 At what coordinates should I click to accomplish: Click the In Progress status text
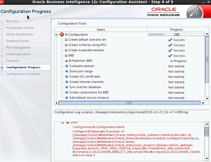click(x=178, y=61)
